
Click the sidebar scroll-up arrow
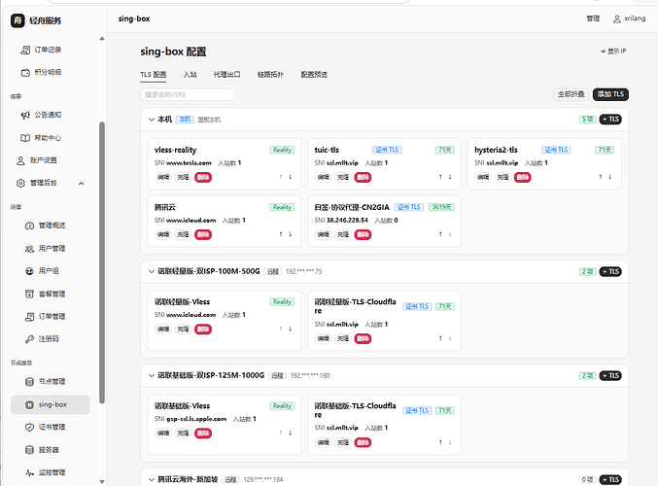pos(102,39)
